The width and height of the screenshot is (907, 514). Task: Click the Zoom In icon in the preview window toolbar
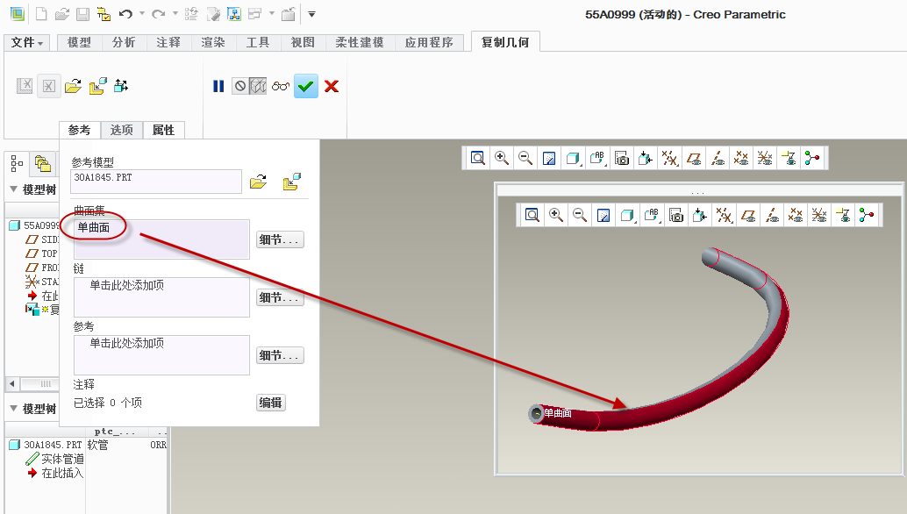coord(556,215)
